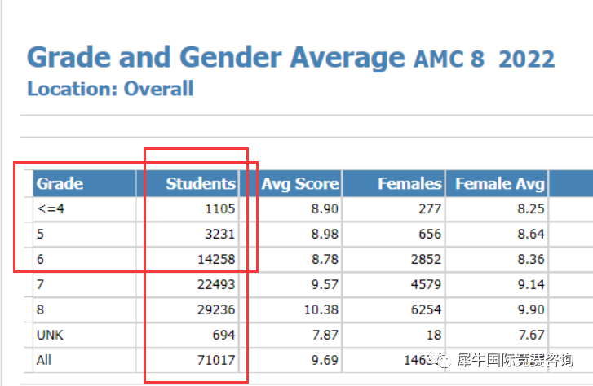Click the Grade and Gender Average title

[x=216, y=57]
